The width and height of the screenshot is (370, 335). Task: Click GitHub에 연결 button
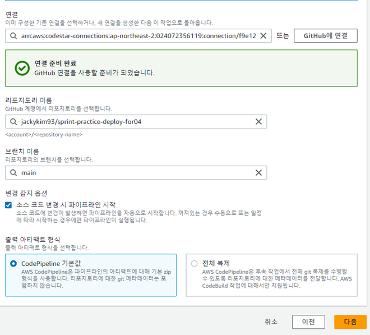tap(325, 36)
